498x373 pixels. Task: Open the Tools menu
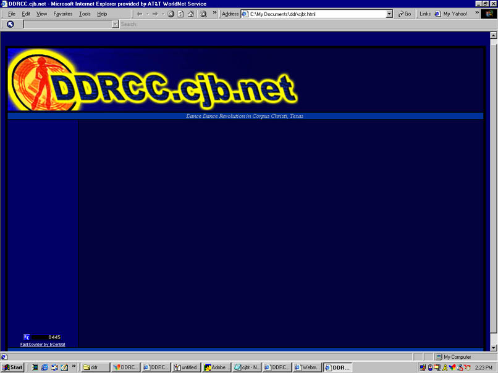pyautogui.click(x=85, y=14)
